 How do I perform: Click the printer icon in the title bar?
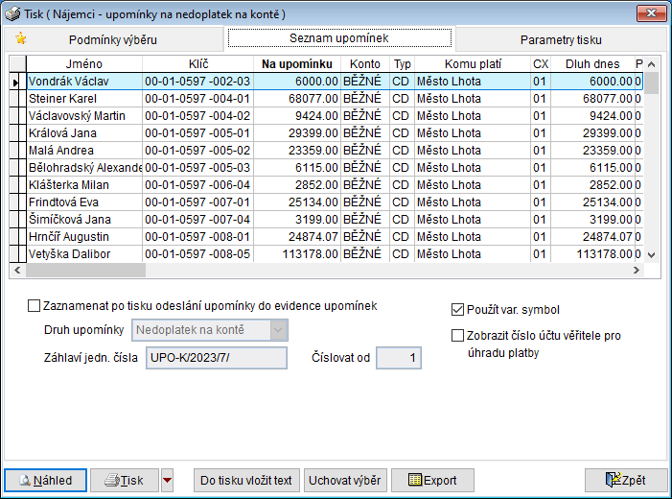tap(12, 13)
